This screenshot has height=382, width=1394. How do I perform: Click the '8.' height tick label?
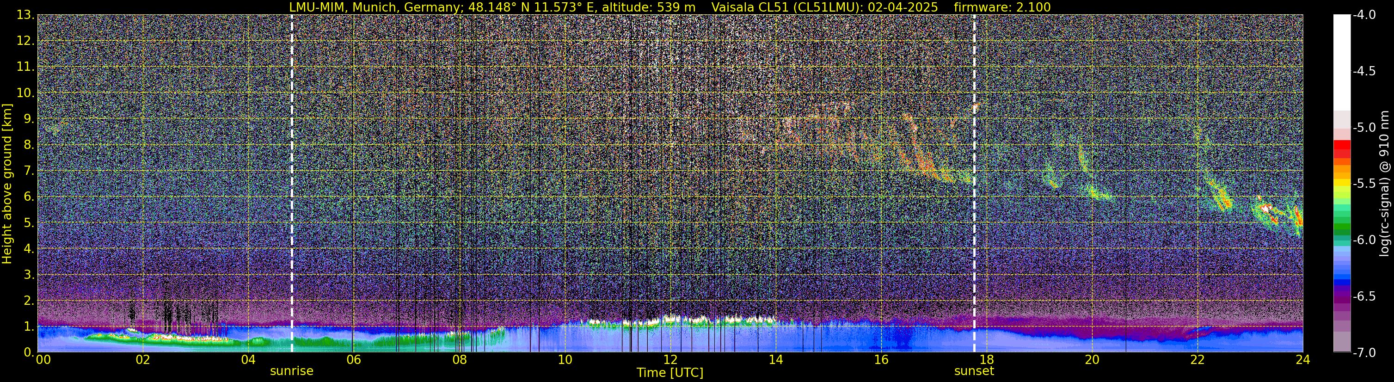29,145
